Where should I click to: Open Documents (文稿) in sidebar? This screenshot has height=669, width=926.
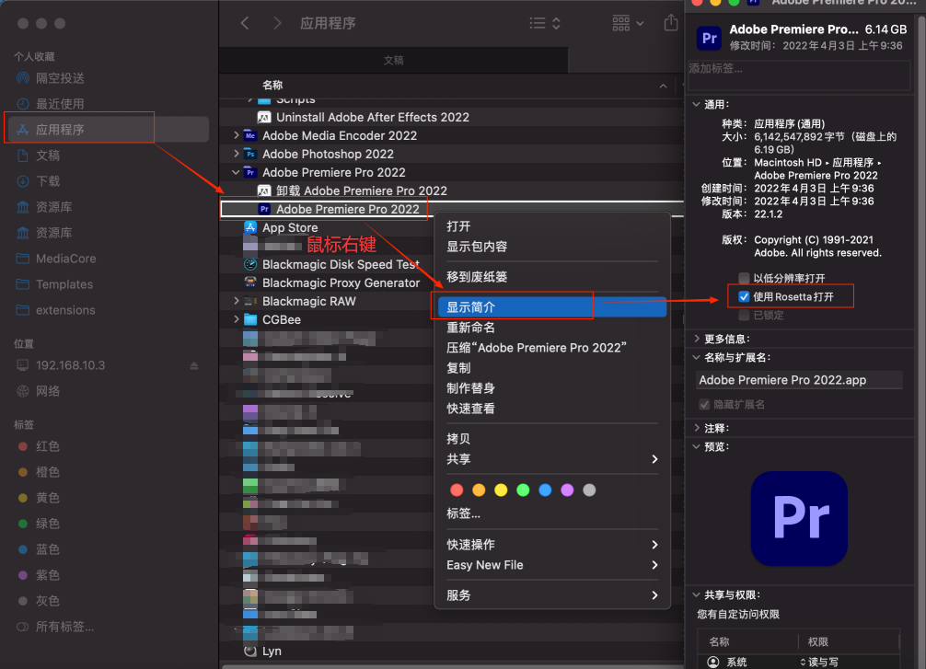click(39, 156)
